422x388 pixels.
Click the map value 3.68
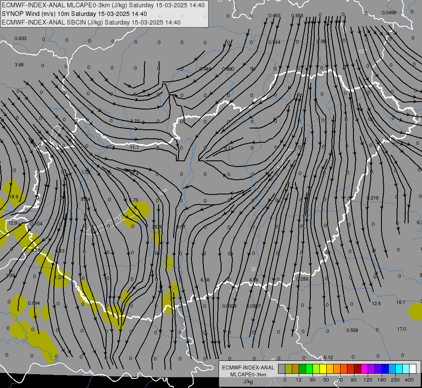[19, 65]
